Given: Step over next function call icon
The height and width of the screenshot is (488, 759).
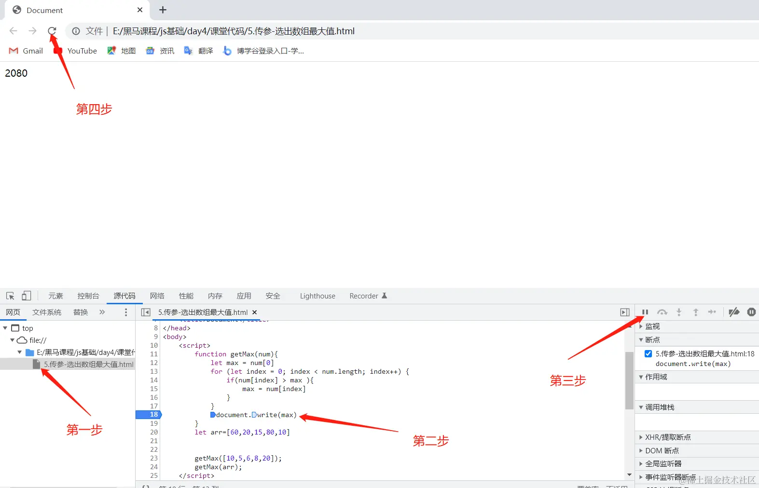Looking at the screenshot, I should pos(662,312).
